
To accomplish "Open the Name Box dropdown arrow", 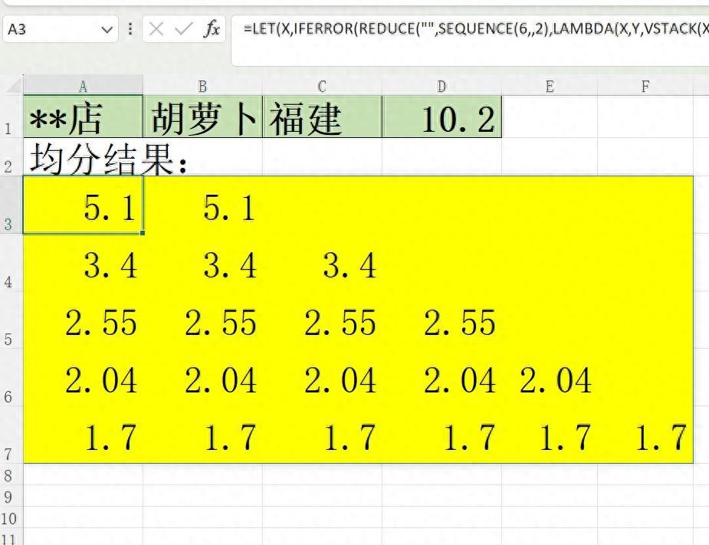I will tap(107, 30).
